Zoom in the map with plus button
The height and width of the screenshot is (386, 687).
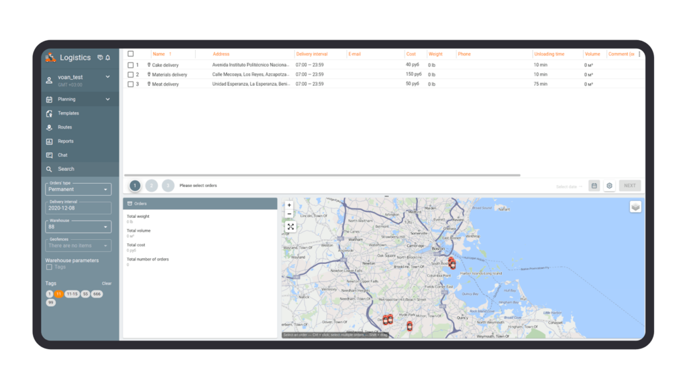[289, 205]
